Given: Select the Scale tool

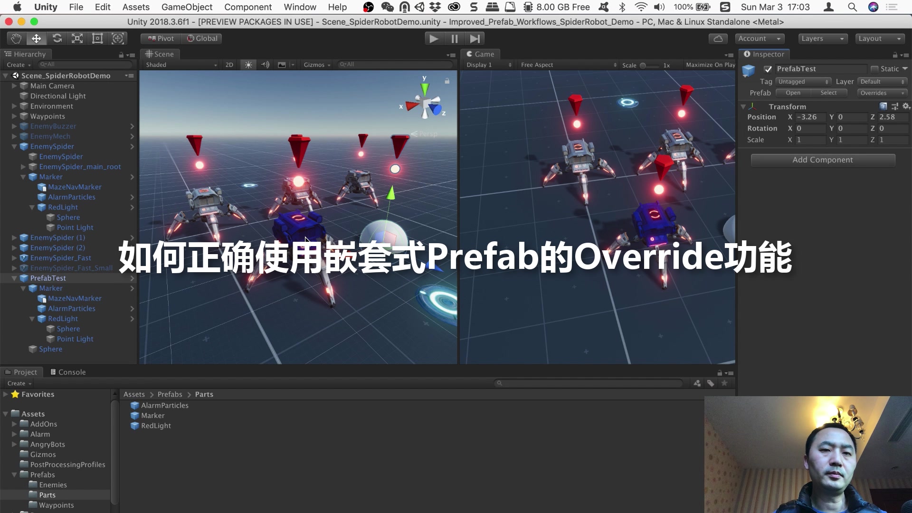Looking at the screenshot, I should point(77,38).
